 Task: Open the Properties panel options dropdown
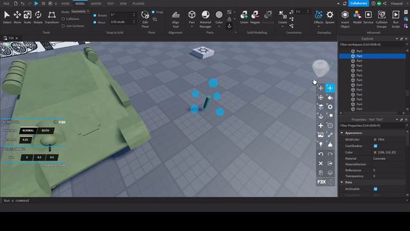click(397, 120)
